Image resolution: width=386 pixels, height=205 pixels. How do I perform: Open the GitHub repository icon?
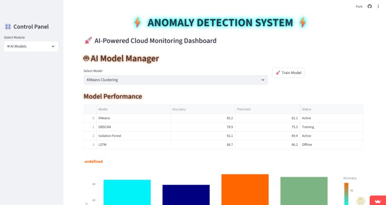click(x=370, y=6)
